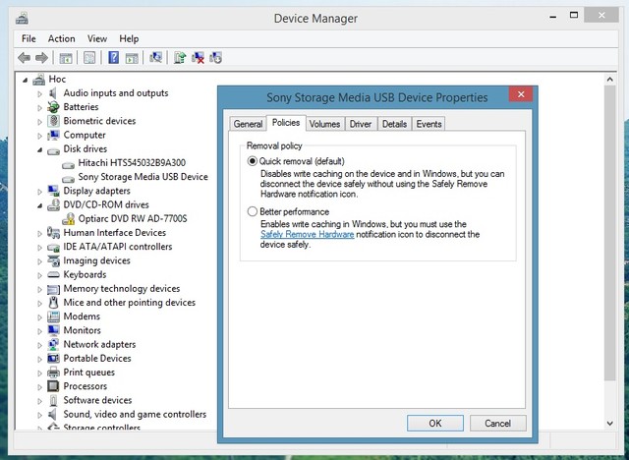Click the Hoc computer root icon
This screenshot has height=460, width=629.
pos(39,80)
